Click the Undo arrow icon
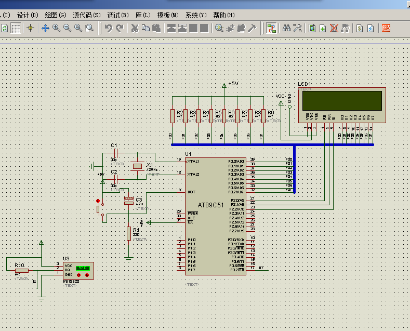 point(108,28)
